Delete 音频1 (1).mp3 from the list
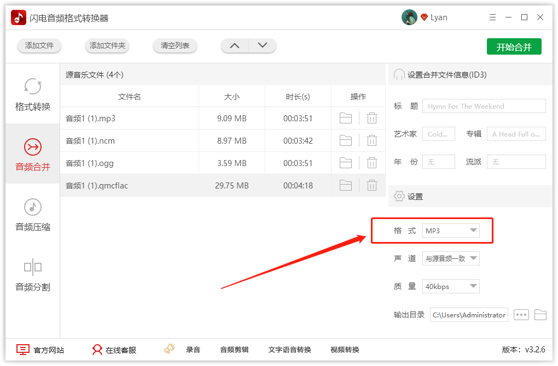The width and height of the screenshot is (558, 366). pyautogui.click(x=372, y=118)
